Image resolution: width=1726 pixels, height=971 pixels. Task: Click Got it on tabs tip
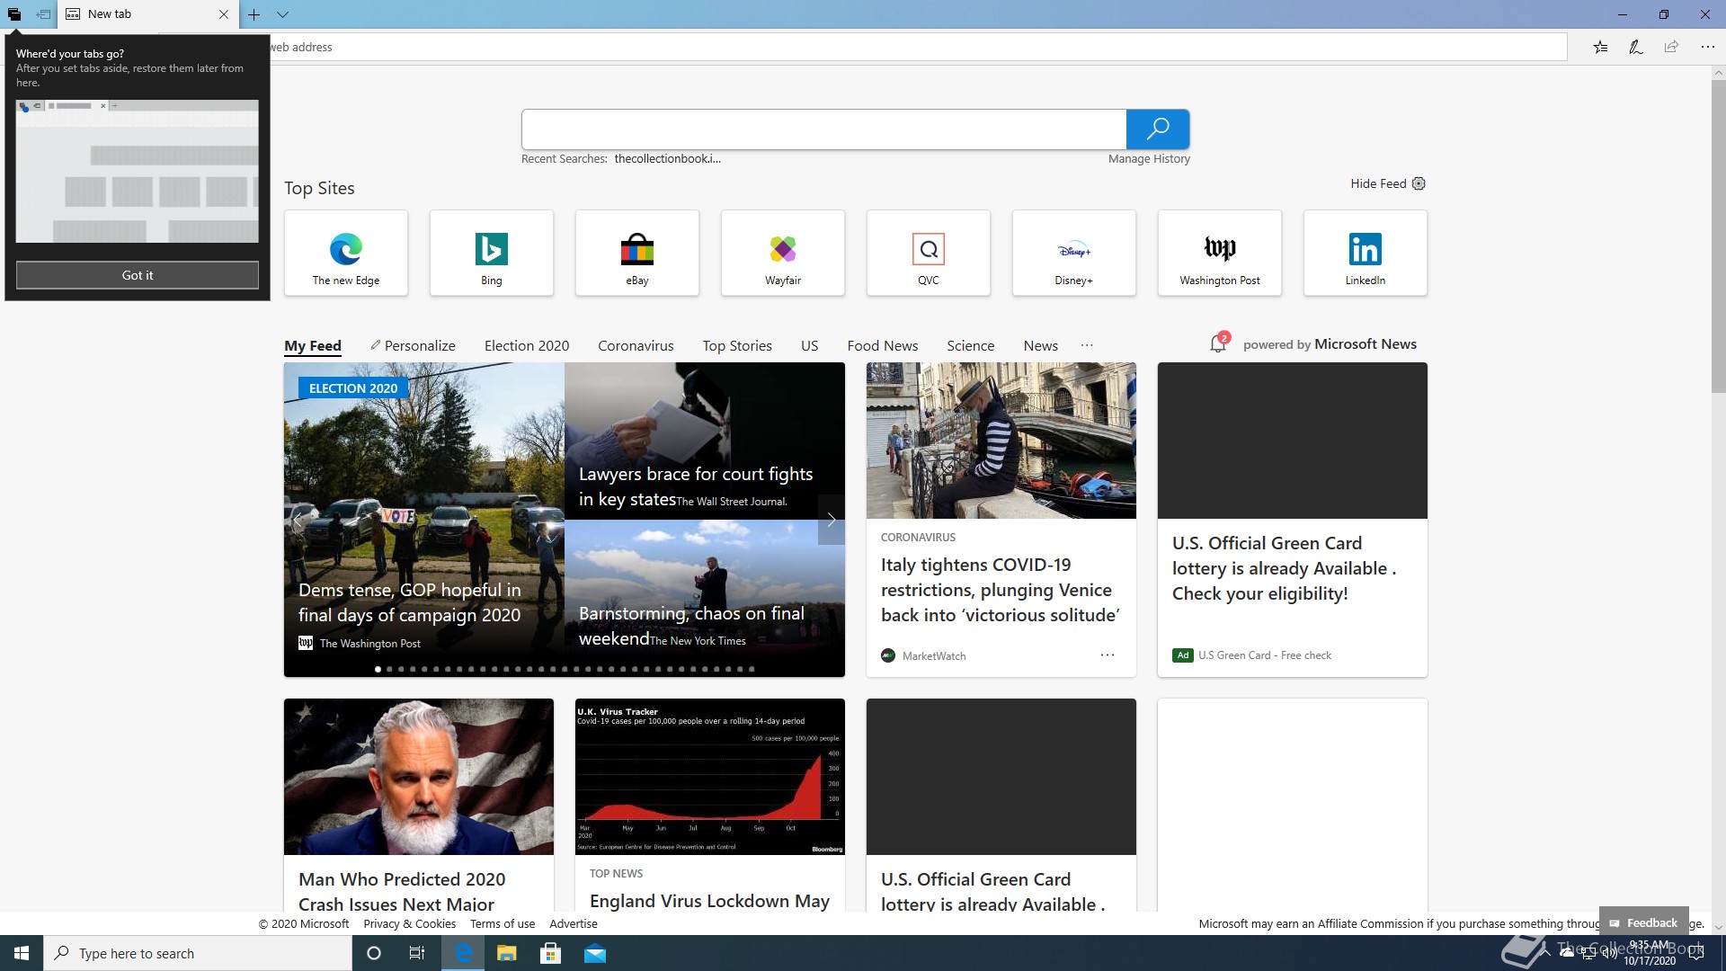[x=138, y=275]
